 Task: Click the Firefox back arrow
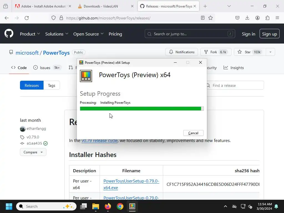(7, 18)
